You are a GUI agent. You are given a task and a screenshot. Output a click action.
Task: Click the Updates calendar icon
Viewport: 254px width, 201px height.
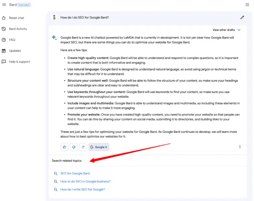pos(4,51)
